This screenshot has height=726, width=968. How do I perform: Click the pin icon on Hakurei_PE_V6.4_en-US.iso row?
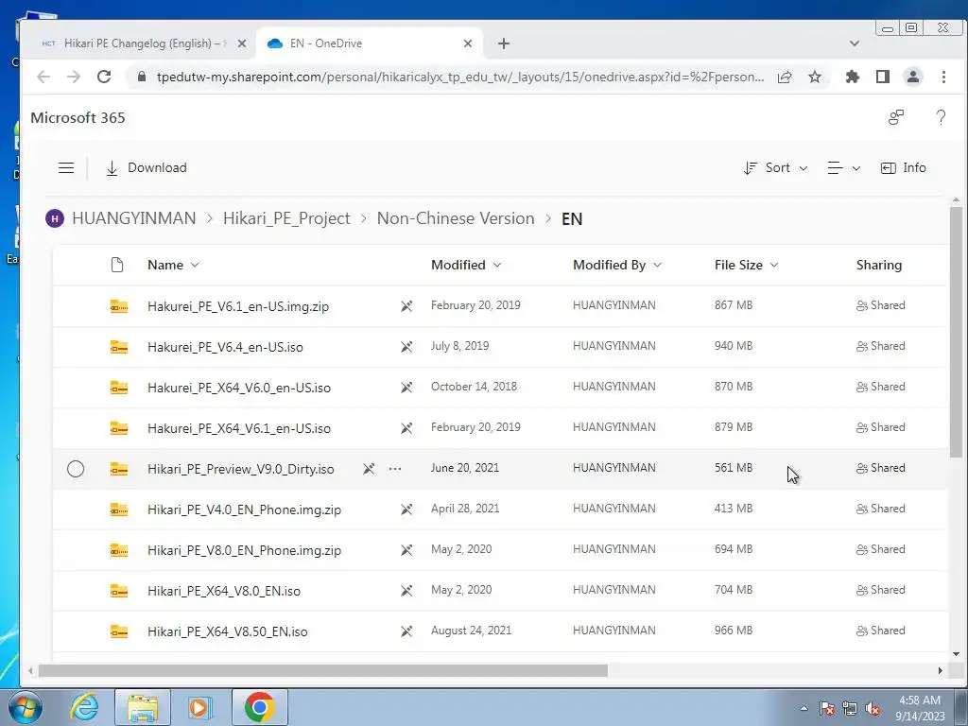click(406, 347)
